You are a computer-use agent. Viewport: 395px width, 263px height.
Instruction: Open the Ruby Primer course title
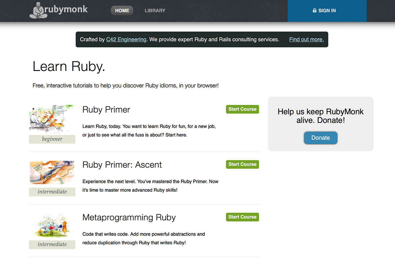pyautogui.click(x=106, y=109)
